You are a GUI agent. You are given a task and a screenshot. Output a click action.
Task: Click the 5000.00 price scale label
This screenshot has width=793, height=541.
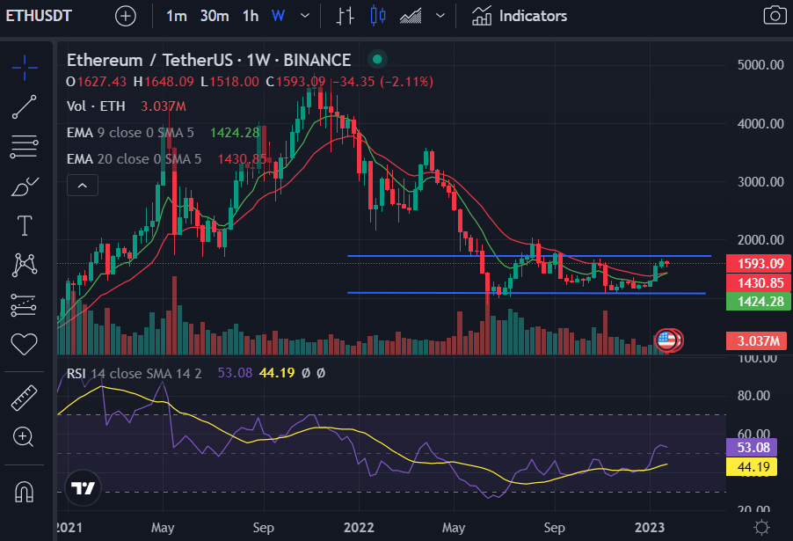[x=760, y=65]
